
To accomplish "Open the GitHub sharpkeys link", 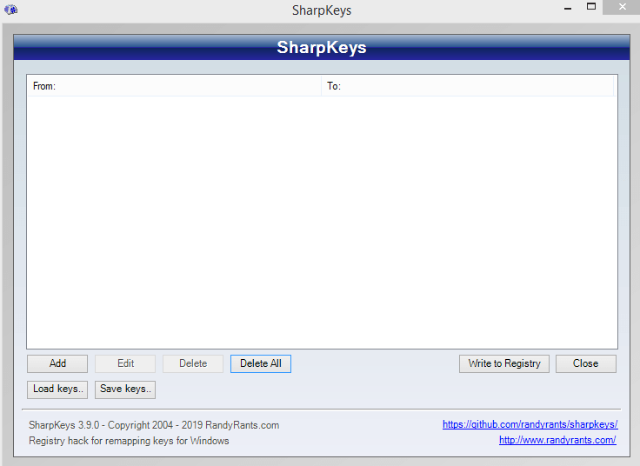I will click(x=530, y=424).
